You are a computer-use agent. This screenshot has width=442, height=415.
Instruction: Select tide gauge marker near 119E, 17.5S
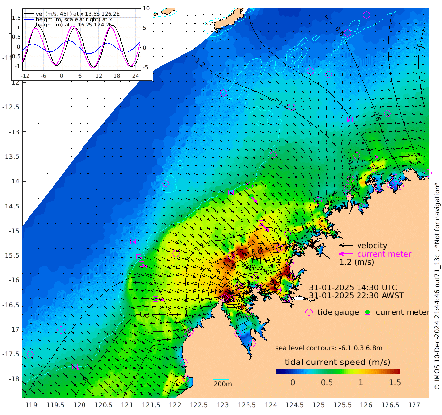(x=30, y=355)
